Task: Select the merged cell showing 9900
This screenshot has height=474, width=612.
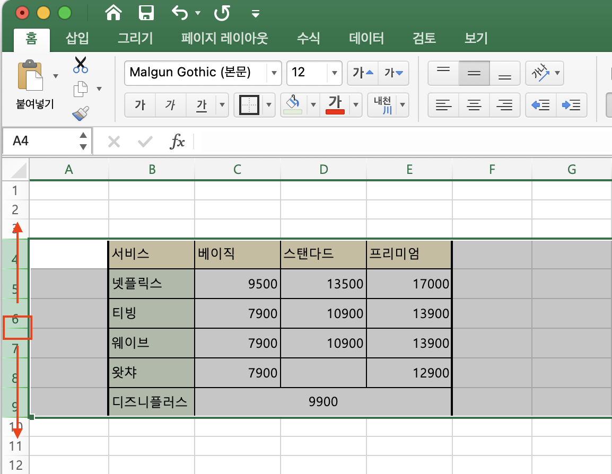Action: tap(323, 402)
